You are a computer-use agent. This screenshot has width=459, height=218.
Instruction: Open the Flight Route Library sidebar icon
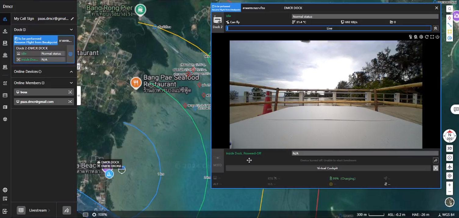pyautogui.click(x=5, y=83)
